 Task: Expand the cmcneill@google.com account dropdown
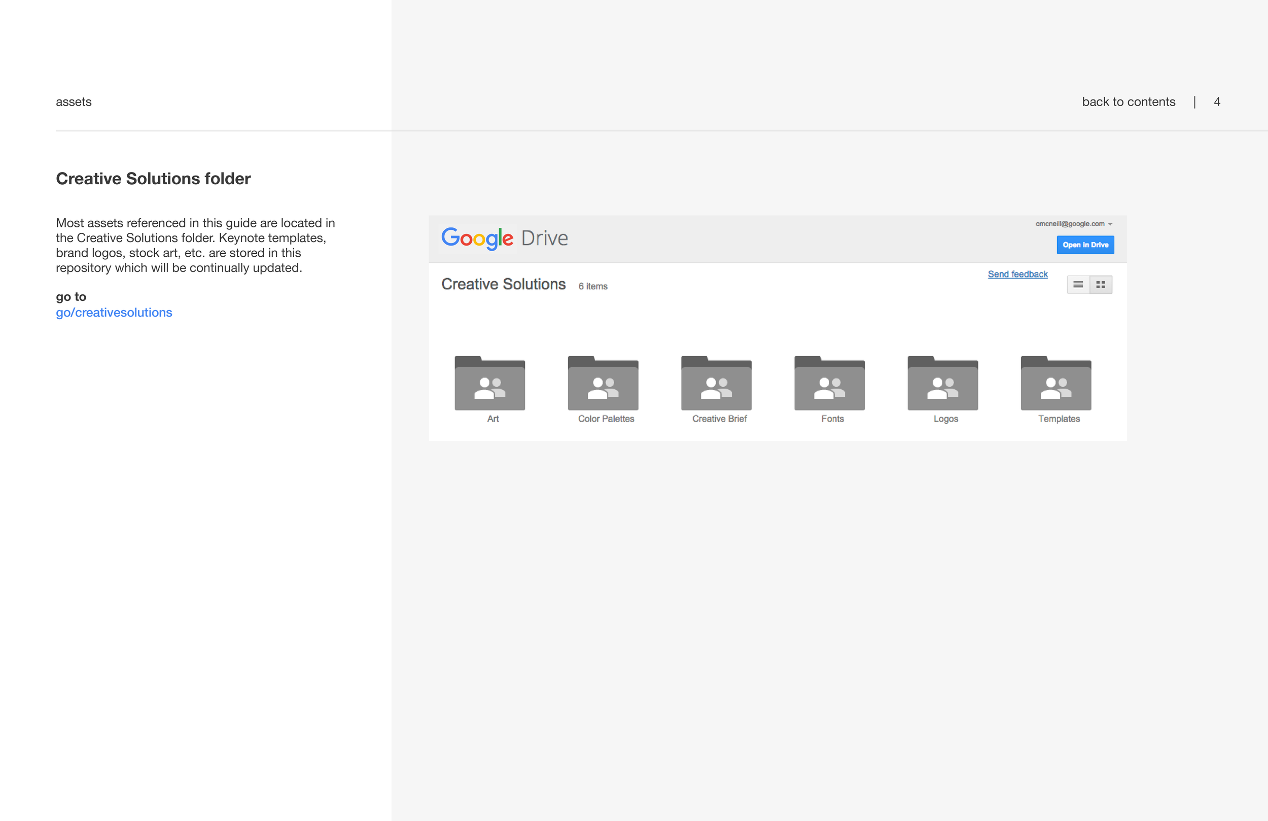[x=1070, y=224]
